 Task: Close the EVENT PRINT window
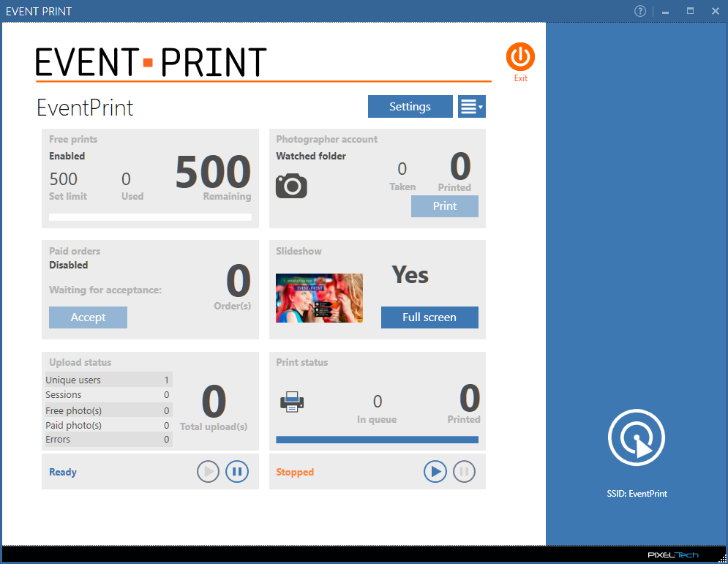coord(716,11)
